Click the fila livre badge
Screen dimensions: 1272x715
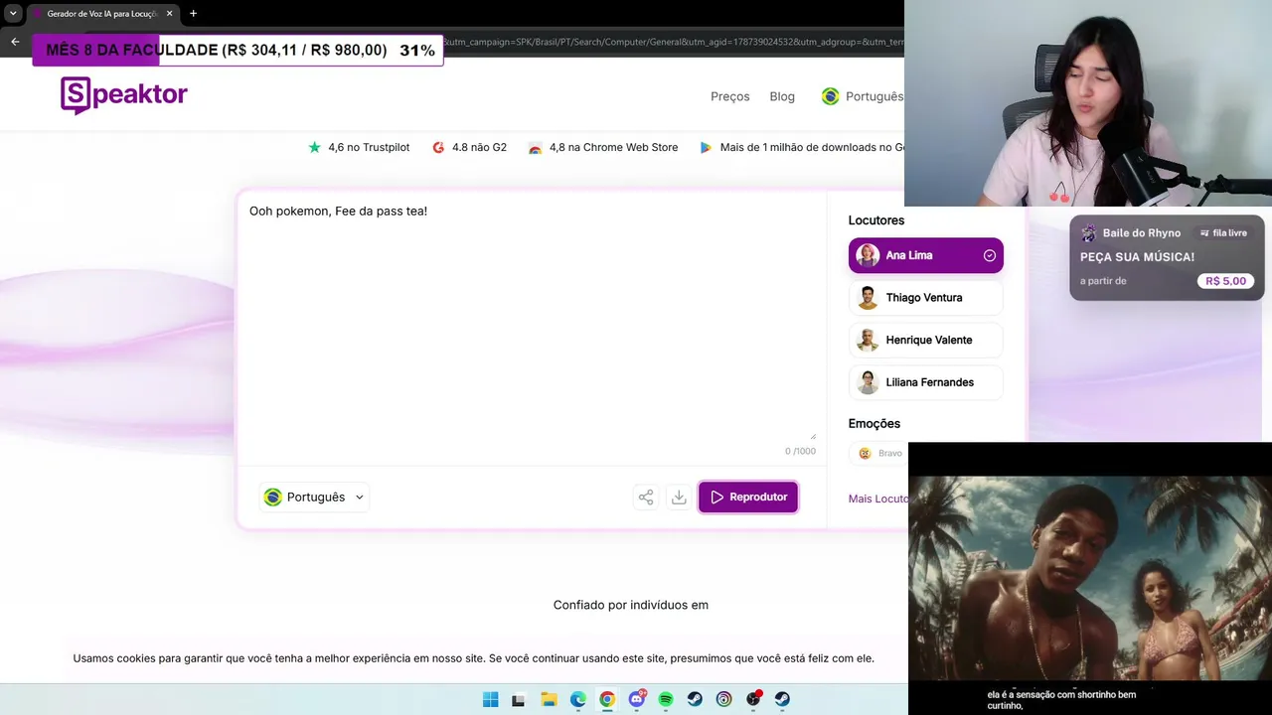1223,233
